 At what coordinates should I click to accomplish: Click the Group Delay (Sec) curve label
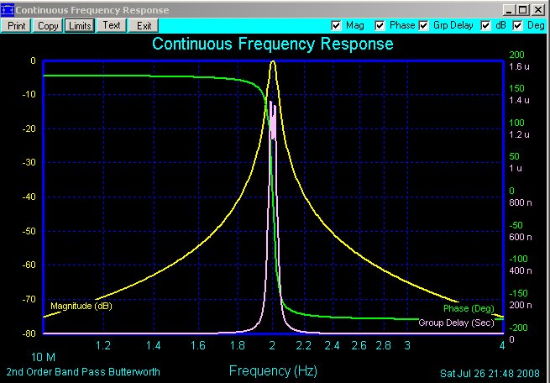[x=456, y=323]
